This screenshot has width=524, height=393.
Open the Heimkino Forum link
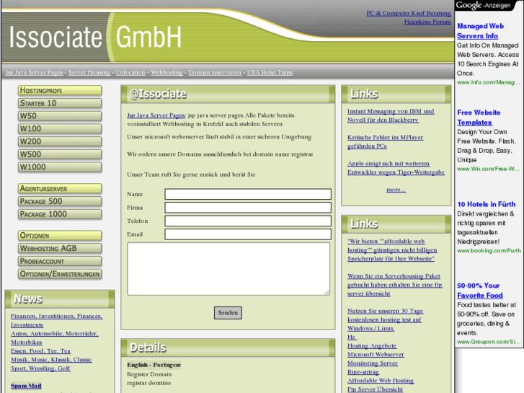click(x=427, y=22)
